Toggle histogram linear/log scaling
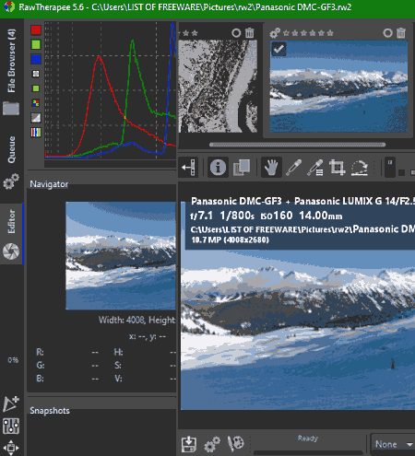Viewport: 415px width, 456px height. (36, 118)
